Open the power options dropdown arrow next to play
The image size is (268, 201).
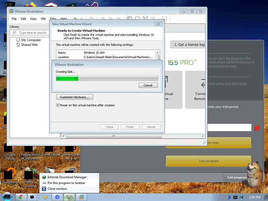81,19
